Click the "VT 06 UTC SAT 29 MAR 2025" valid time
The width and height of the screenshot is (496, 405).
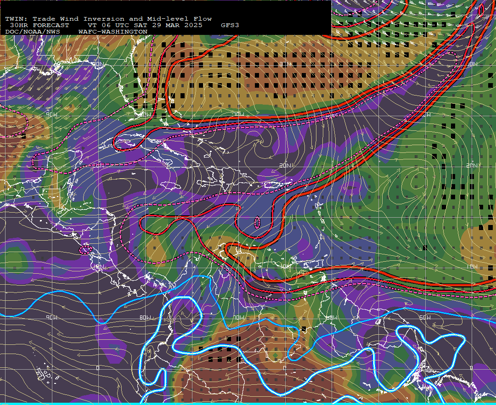click(145, 25)
